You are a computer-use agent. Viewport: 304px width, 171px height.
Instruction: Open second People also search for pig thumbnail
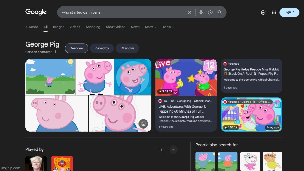[228, 161]
